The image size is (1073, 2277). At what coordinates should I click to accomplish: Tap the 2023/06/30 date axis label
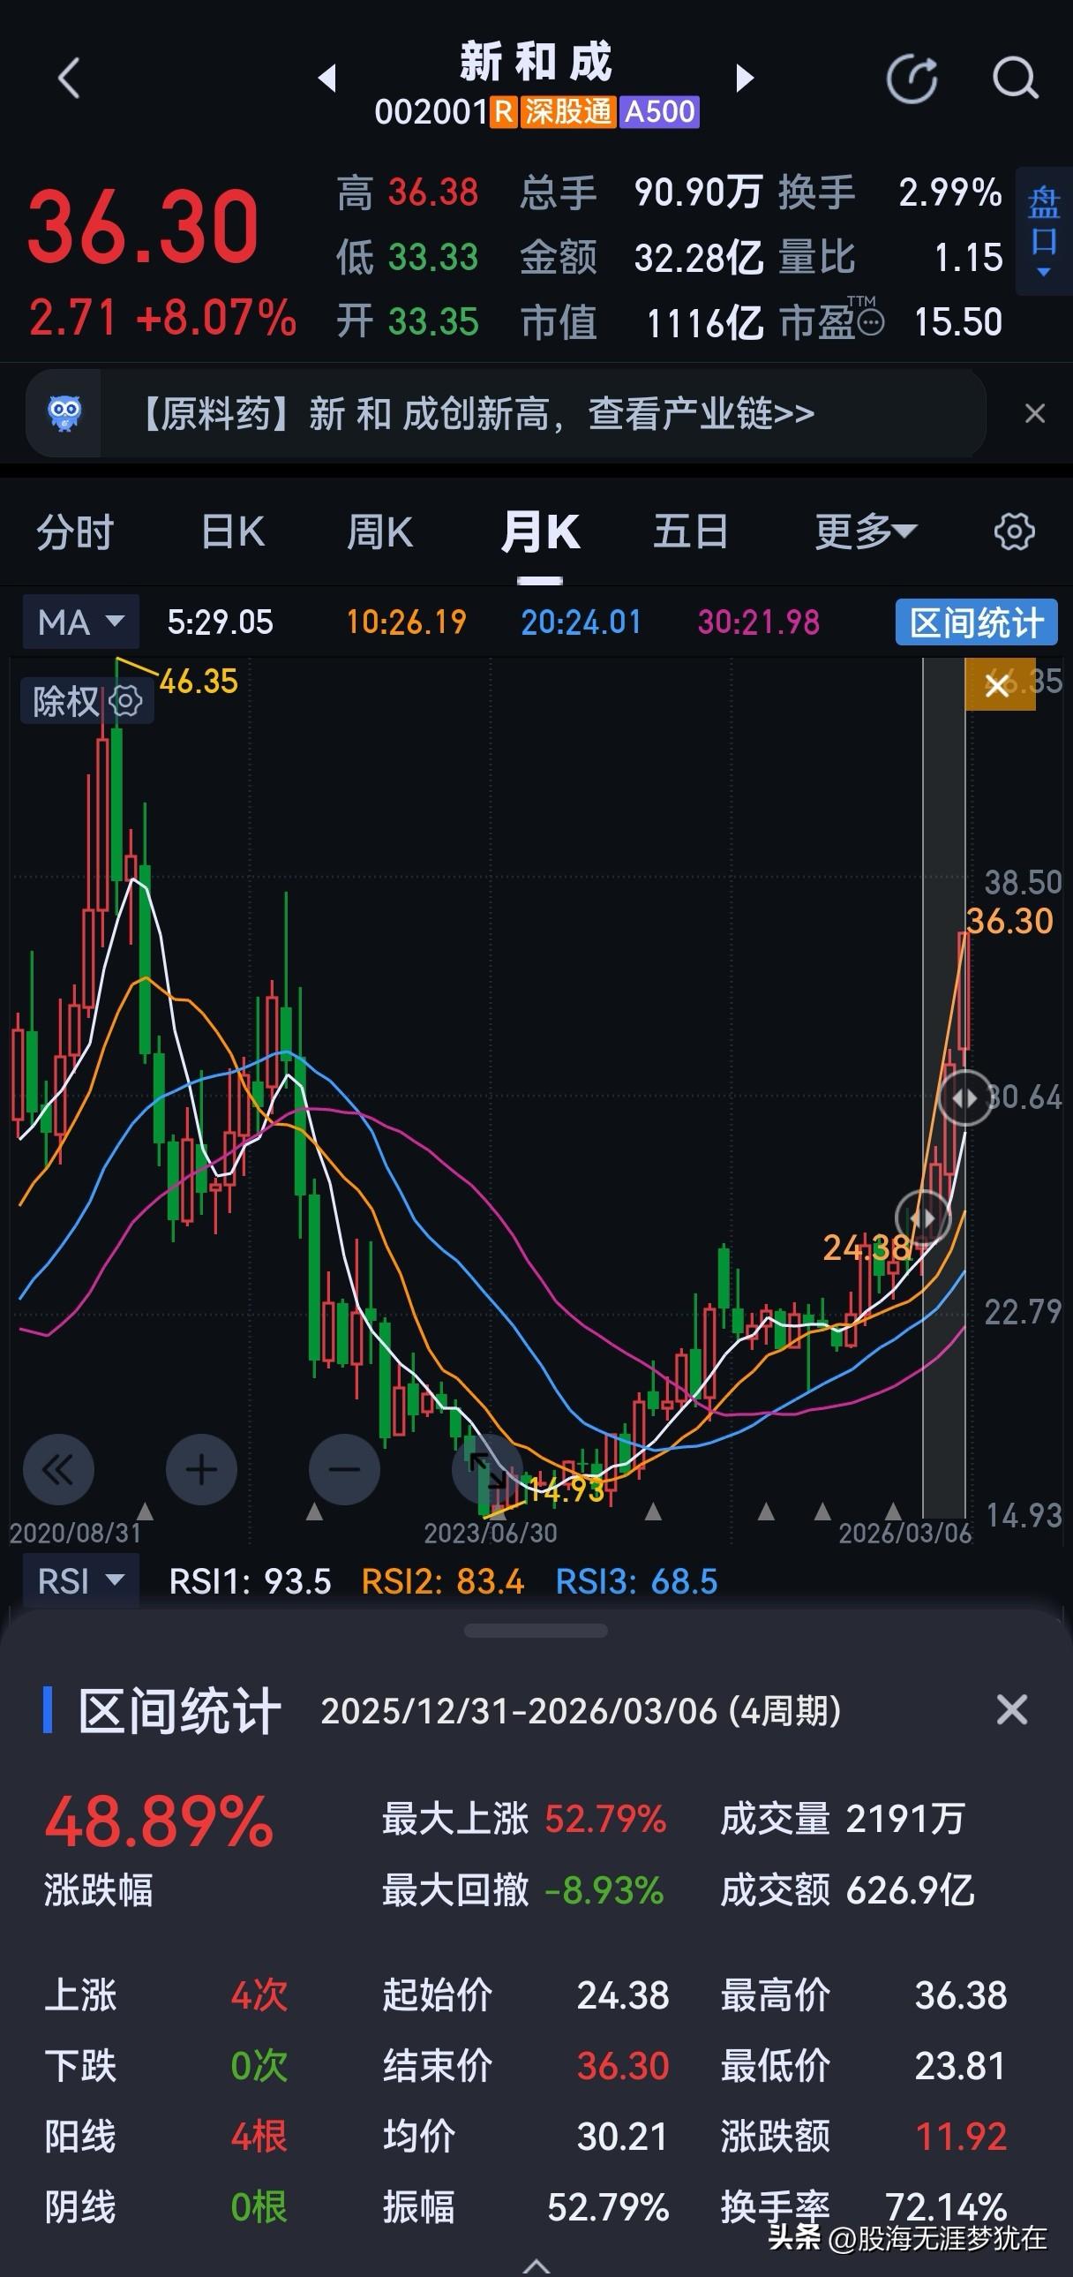point(490,1534)
